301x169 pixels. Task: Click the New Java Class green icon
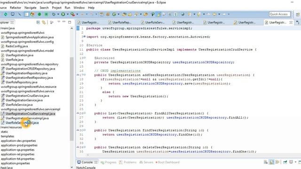click(x=114, y=14)
